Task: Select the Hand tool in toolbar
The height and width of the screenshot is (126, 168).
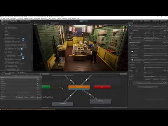Action: pyautogui.click(x=2, y=21)
